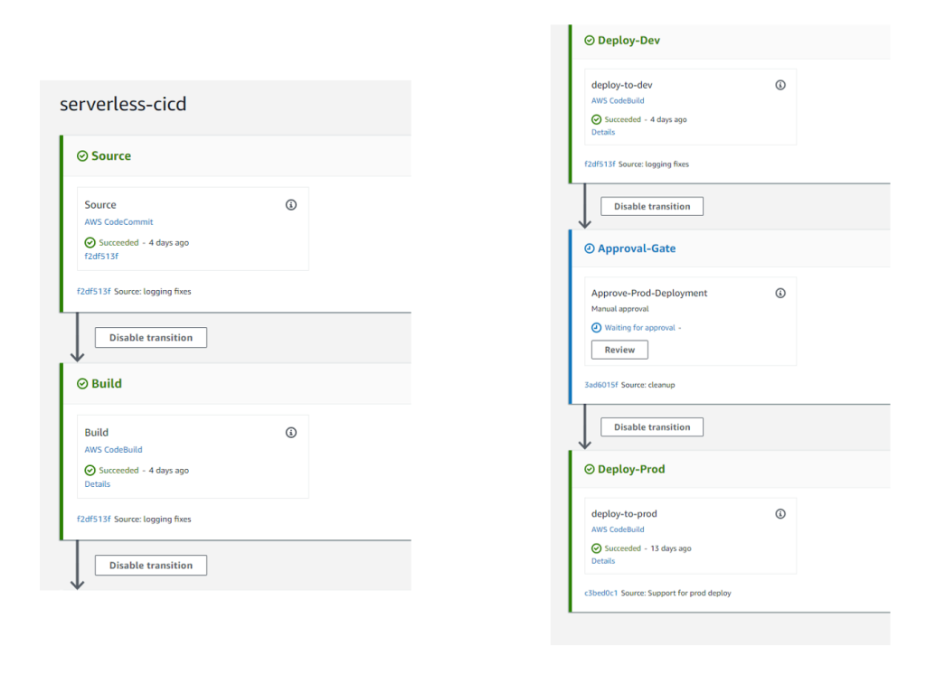Disable the transition after the Source stage

[x=150, y=337]
